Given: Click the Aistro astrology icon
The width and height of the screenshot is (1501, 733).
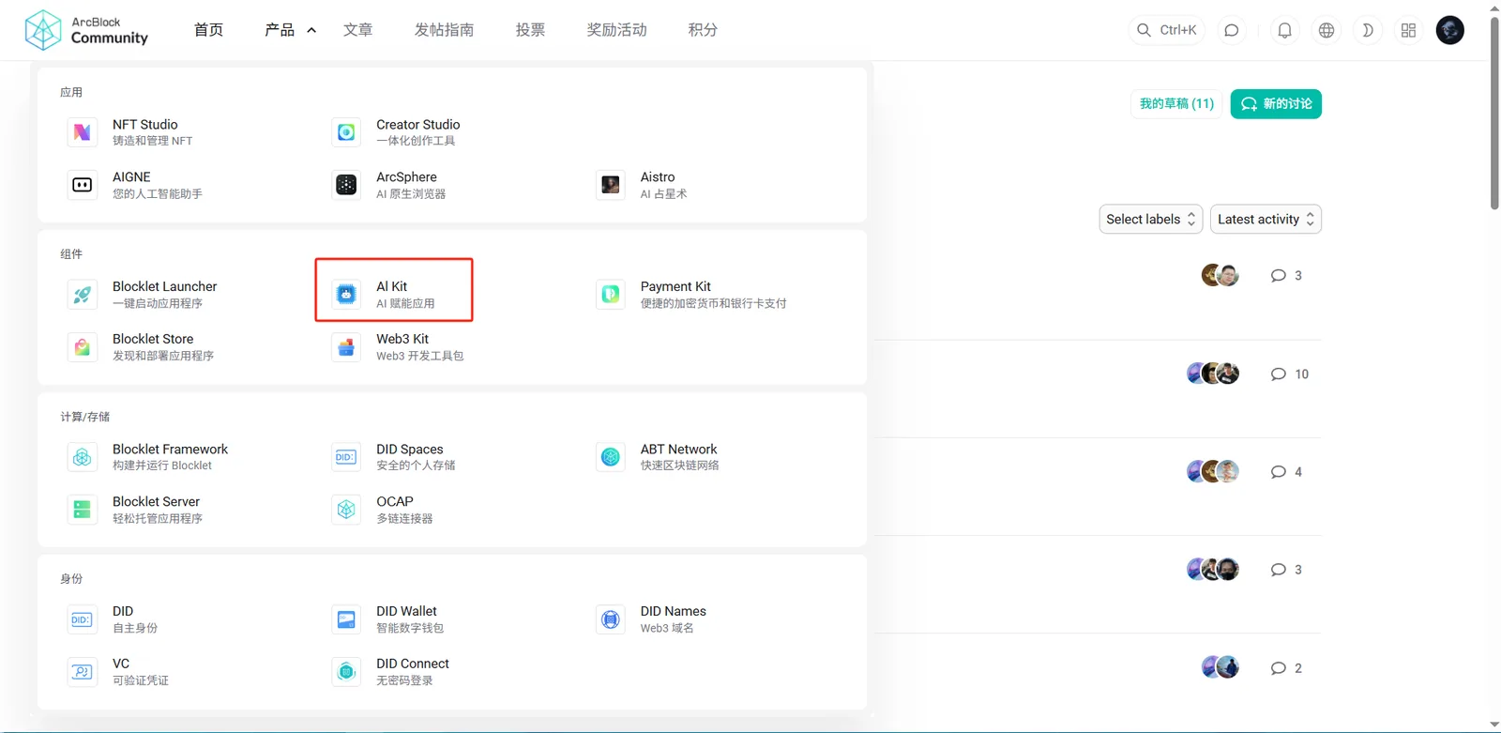Looking at the screenshot, I should [x=611, y=185].
